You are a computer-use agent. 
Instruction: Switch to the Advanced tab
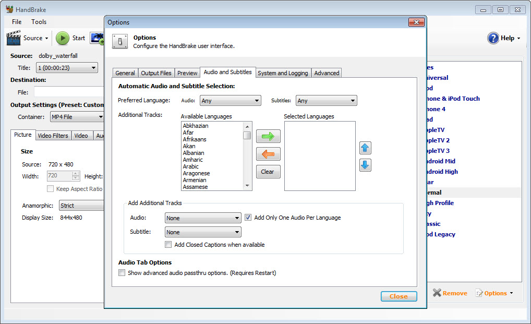click(x=327, y=73)
